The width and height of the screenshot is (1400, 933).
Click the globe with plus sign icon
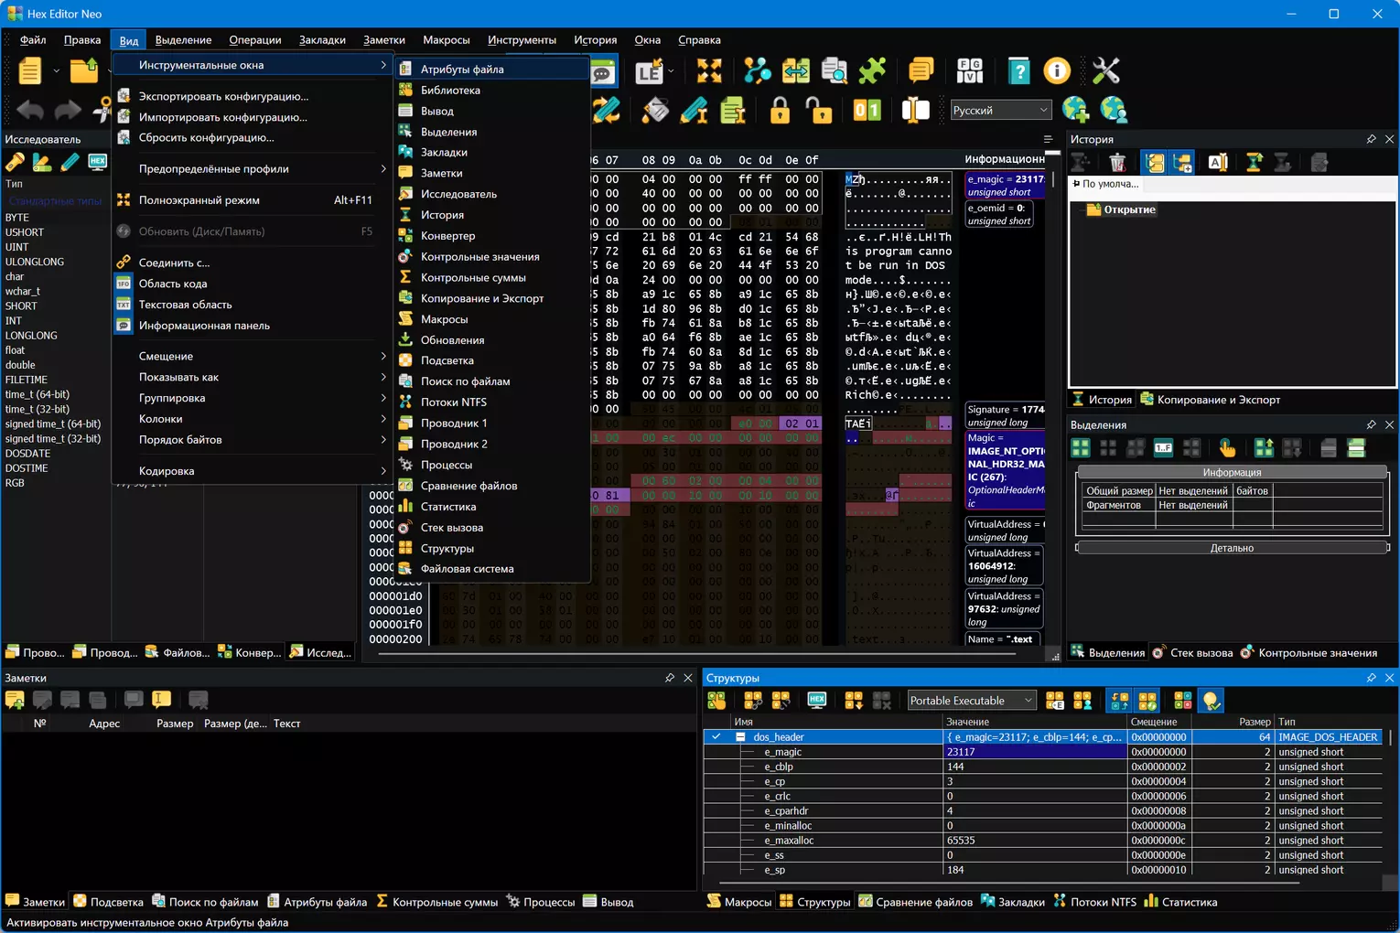1076,110
